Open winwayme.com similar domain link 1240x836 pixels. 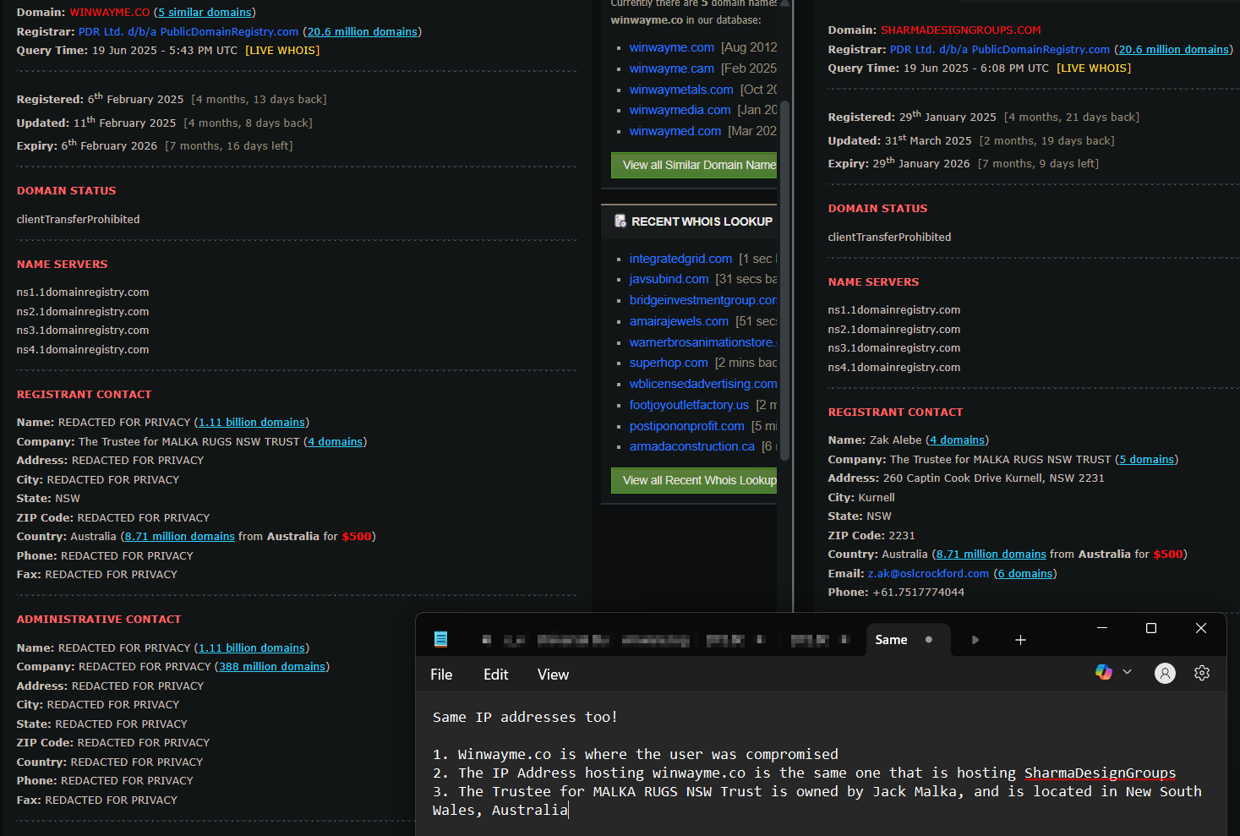pos(671,47)
